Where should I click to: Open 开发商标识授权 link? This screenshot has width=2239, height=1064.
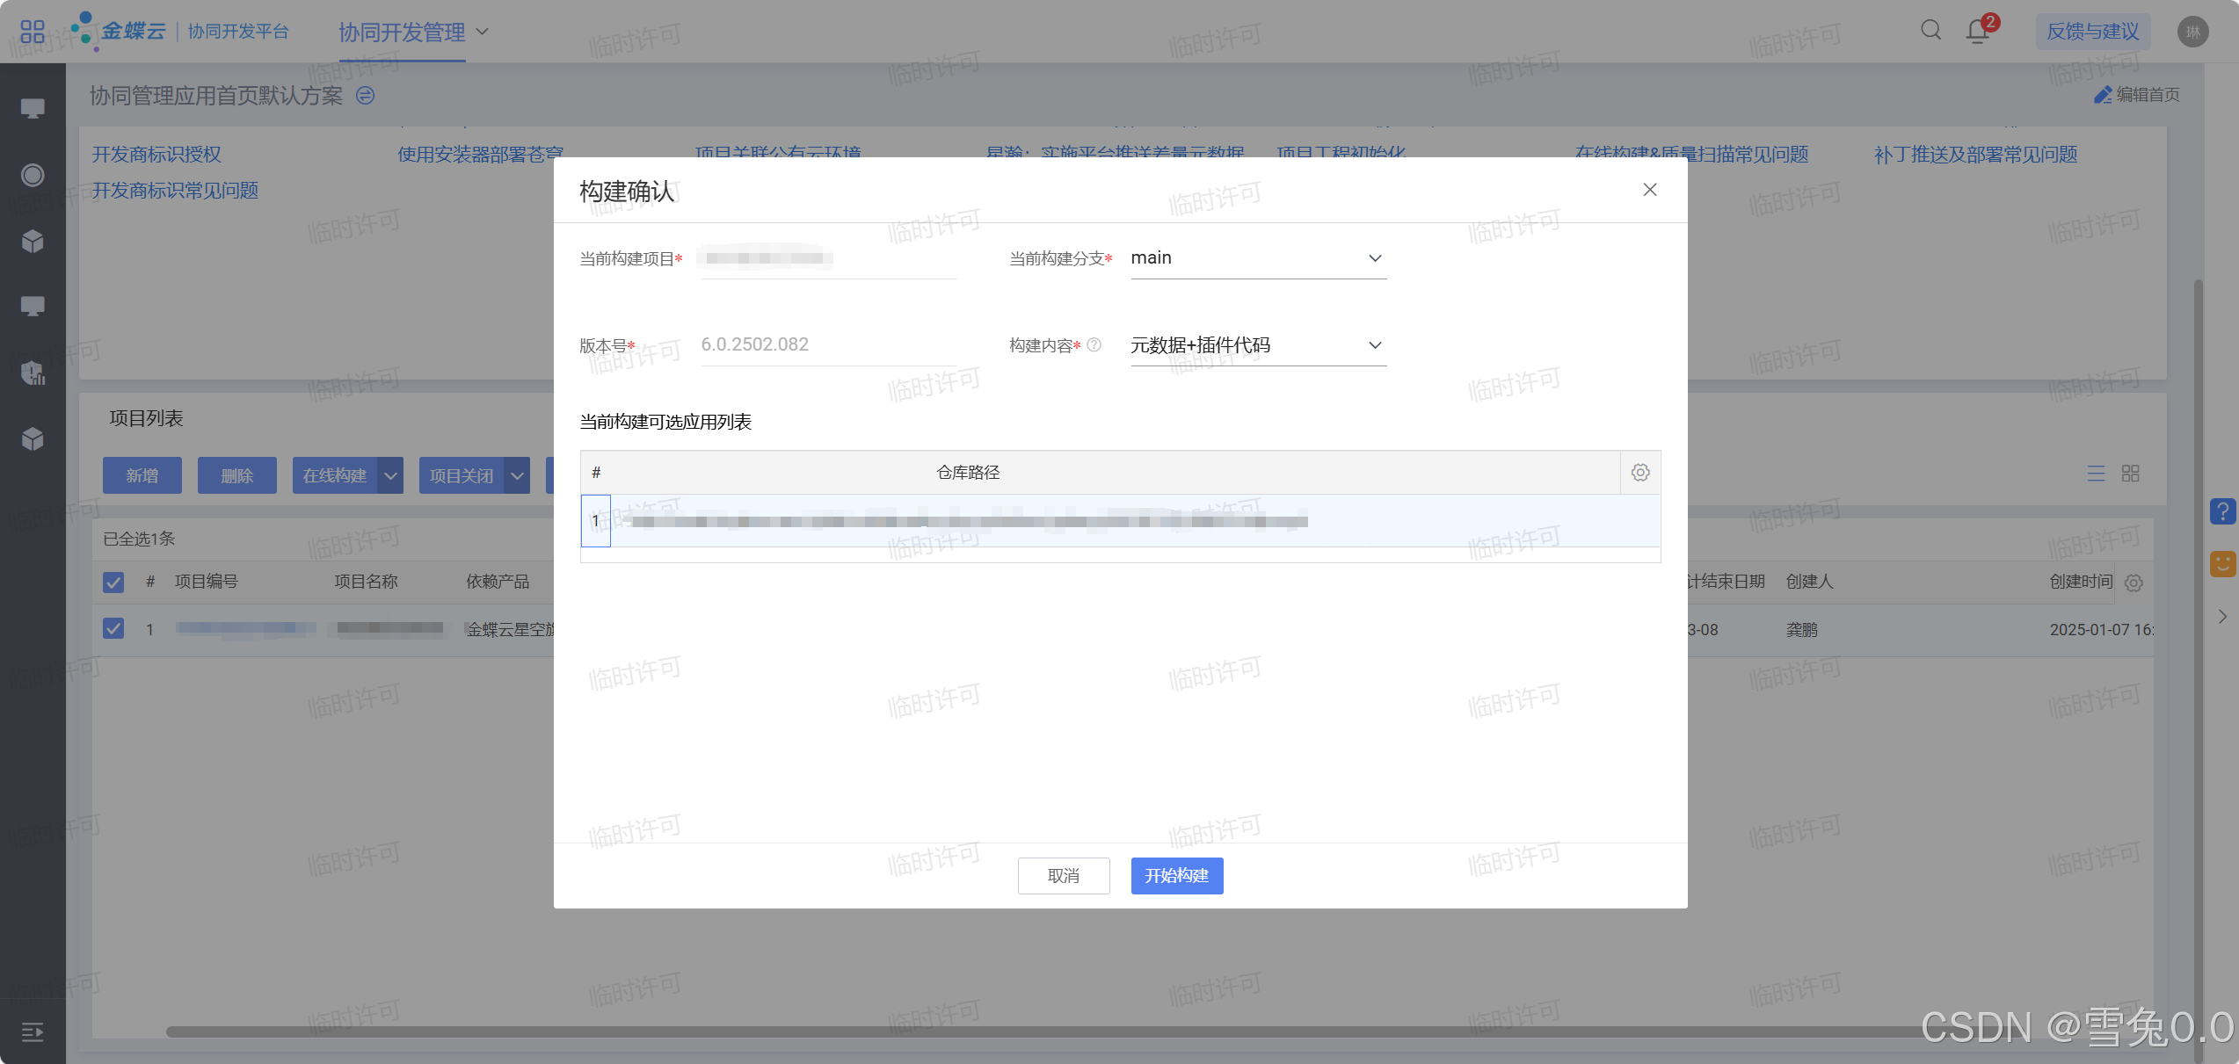[156, 155]
